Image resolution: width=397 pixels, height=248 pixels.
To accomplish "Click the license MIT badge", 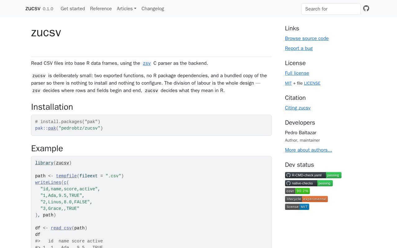I will (297, 207).
